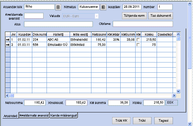Screen dimensions: 193x126
Task: Click table scroll down arrow
Action: 178,91
